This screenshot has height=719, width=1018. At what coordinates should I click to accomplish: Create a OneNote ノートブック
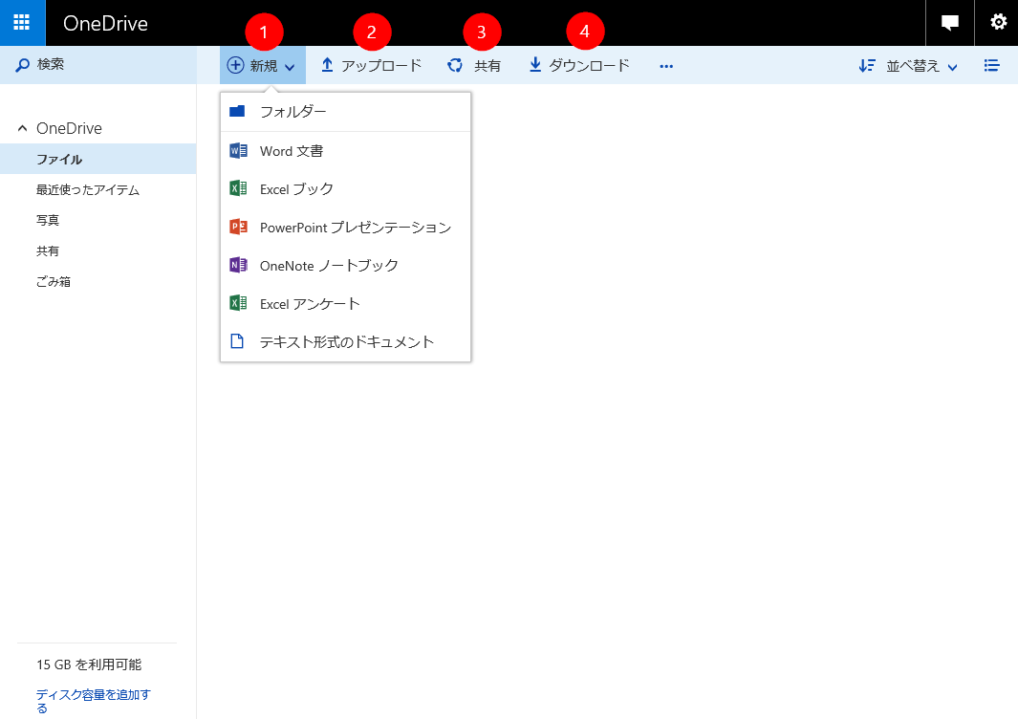pos(345,266)
